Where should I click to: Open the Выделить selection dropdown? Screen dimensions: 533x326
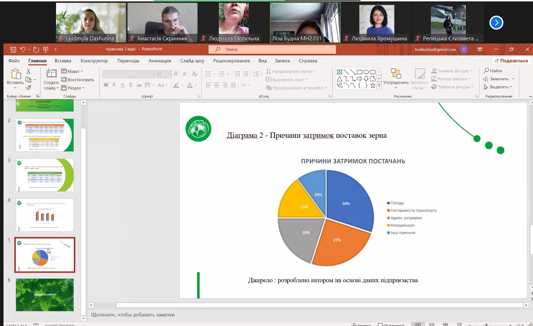(499, 87)
